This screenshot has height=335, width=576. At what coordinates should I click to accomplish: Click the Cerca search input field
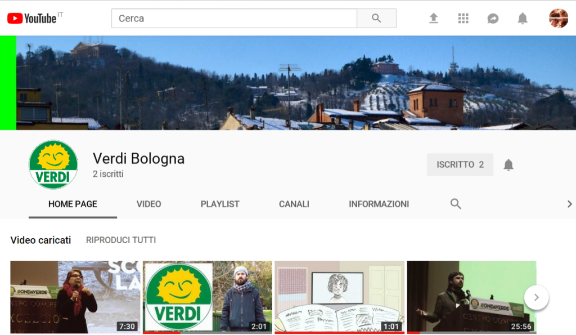tap(234, 19)
